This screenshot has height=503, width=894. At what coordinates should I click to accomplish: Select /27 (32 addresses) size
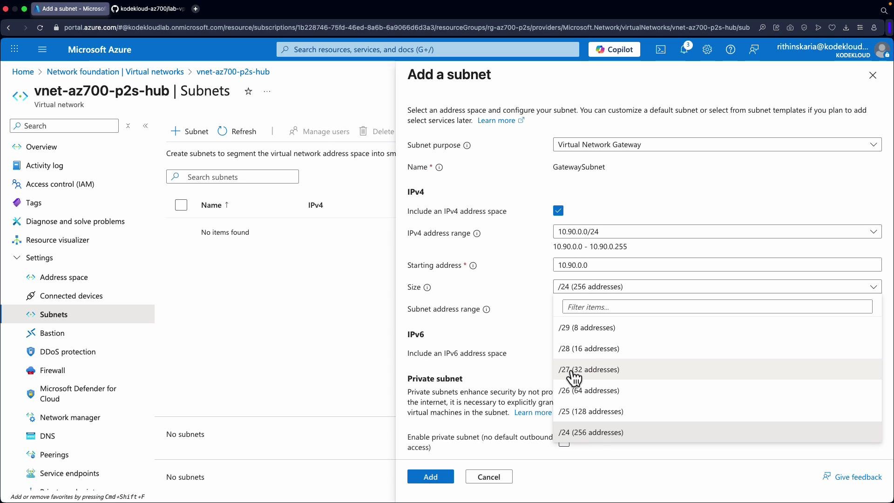[717, 369]
